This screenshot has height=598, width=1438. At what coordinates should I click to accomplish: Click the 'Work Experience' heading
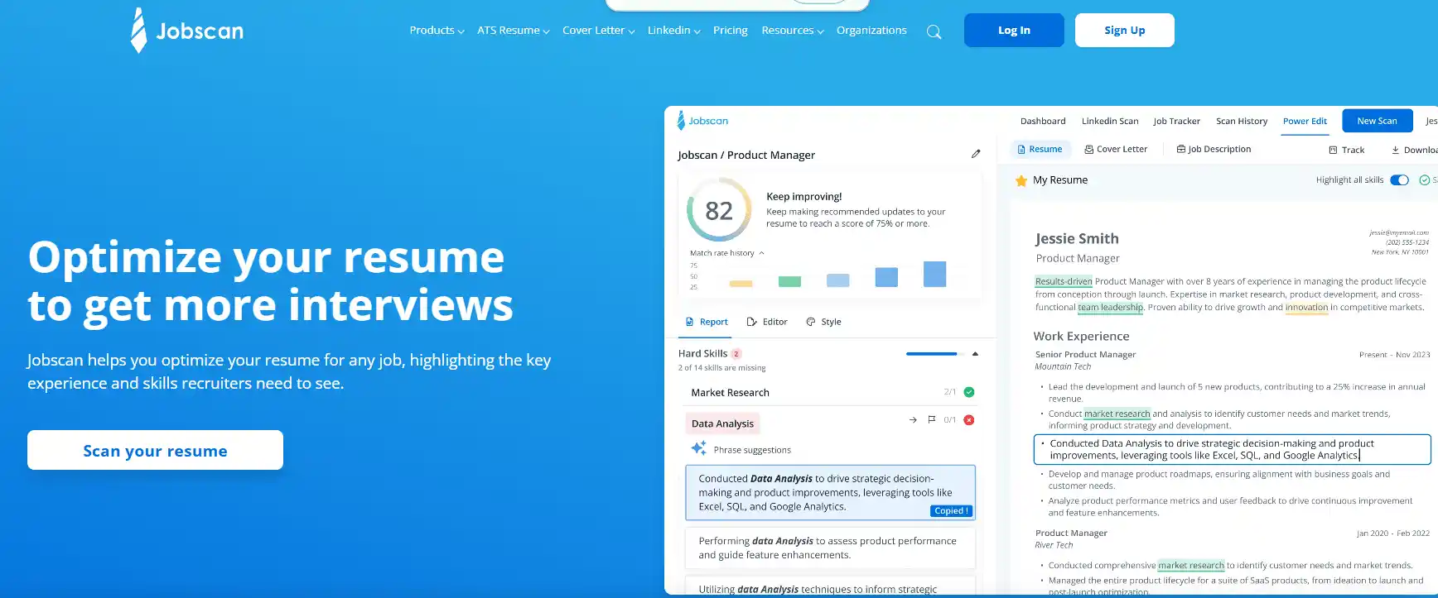click(x=1081, y=336)
